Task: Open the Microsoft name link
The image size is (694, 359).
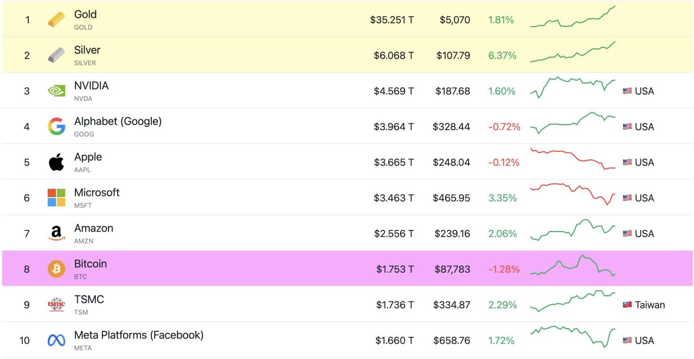Action: (97, 193)
